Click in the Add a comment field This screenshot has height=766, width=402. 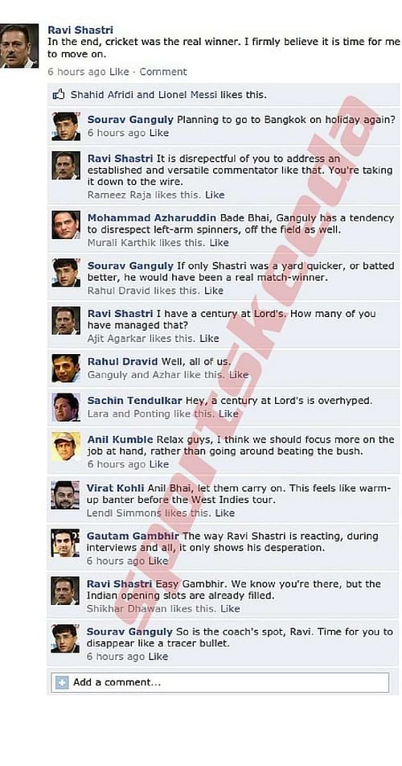point(220,682)
